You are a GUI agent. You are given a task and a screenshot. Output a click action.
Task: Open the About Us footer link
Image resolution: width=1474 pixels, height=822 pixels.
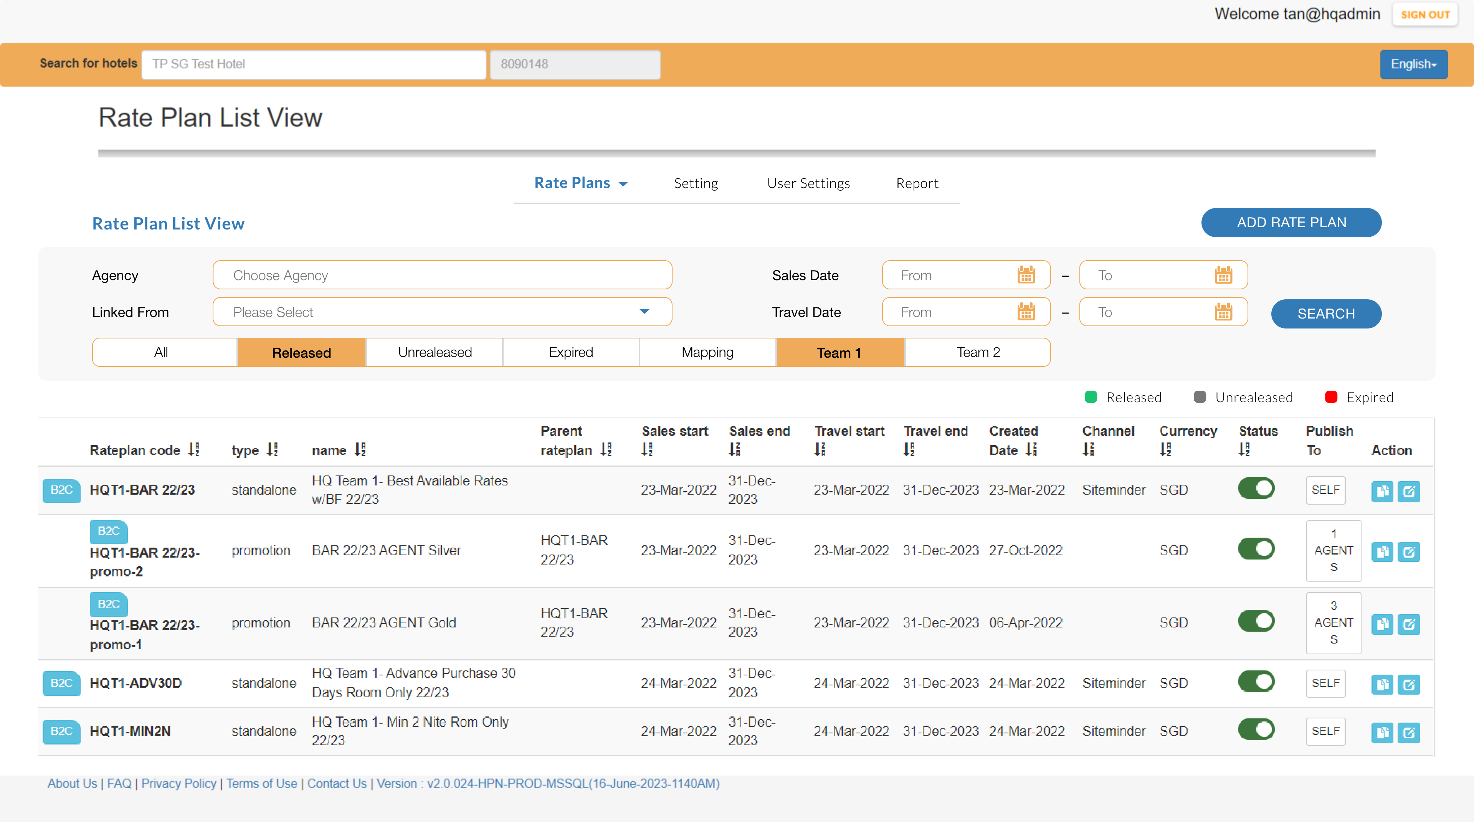pos(72,783)
